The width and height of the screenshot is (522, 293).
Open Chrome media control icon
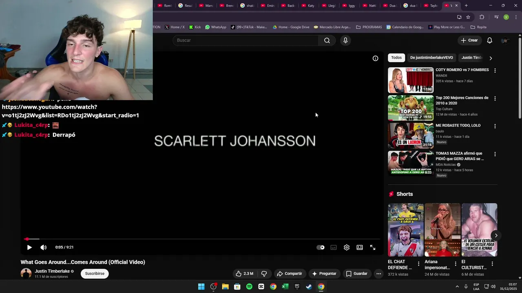point(496,17)
